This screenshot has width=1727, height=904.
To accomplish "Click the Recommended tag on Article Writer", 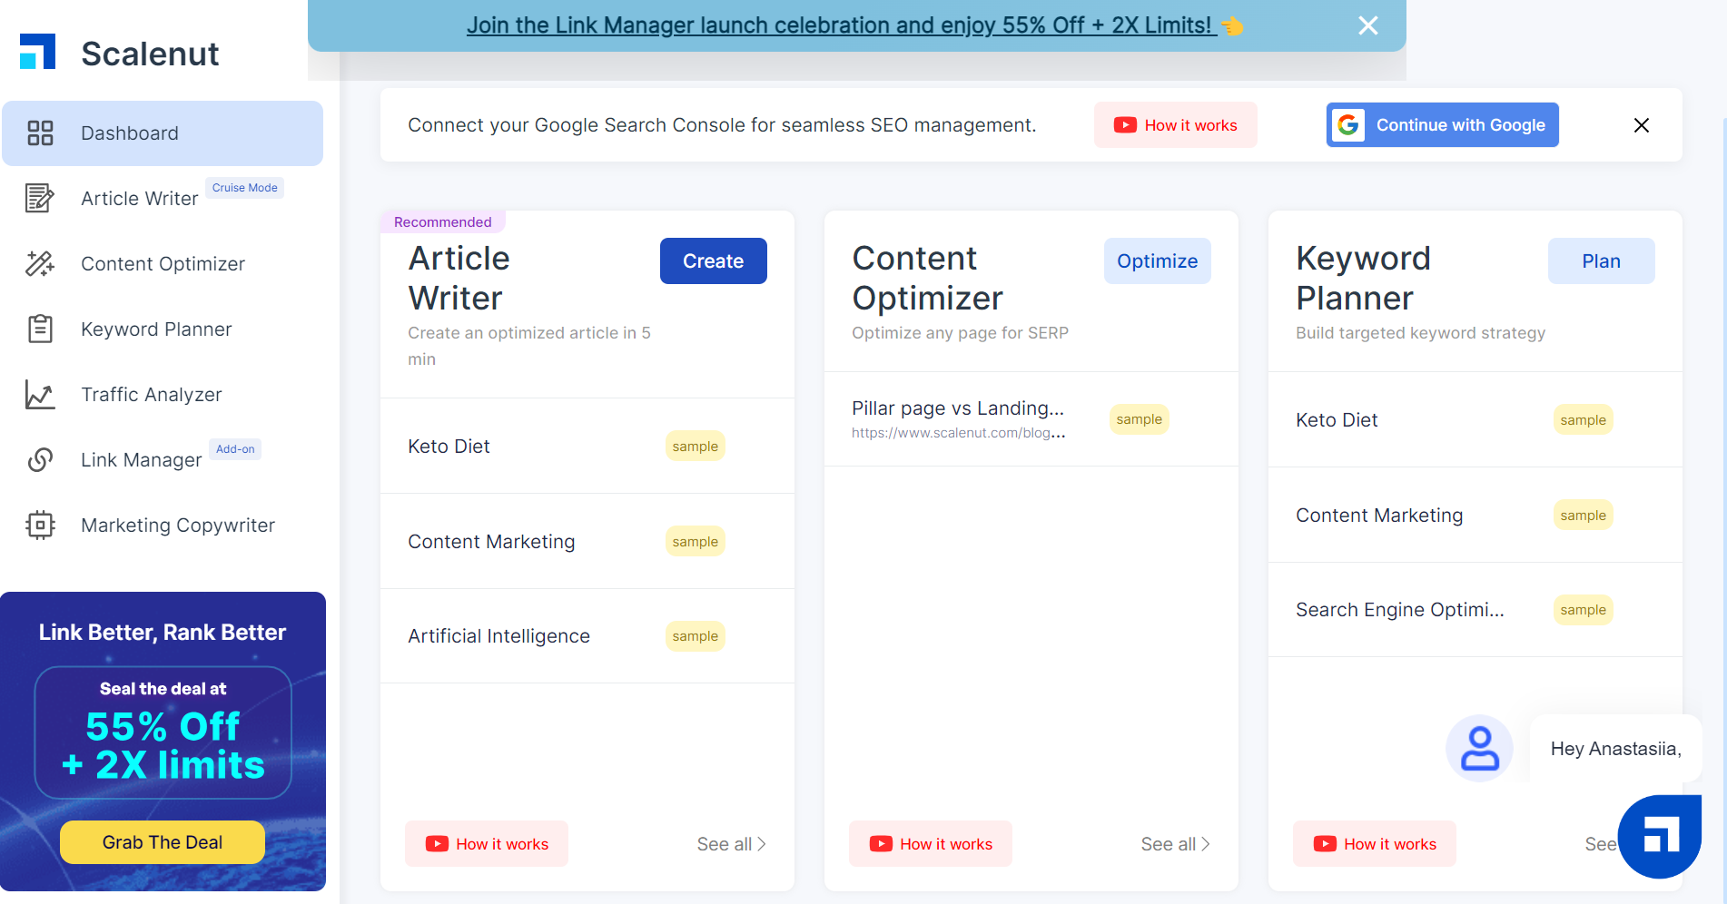I will tap(443, 222).
